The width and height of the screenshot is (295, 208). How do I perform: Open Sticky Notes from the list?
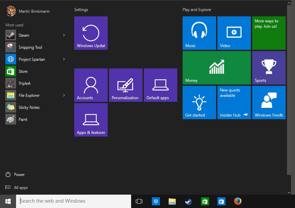point(36,107)
